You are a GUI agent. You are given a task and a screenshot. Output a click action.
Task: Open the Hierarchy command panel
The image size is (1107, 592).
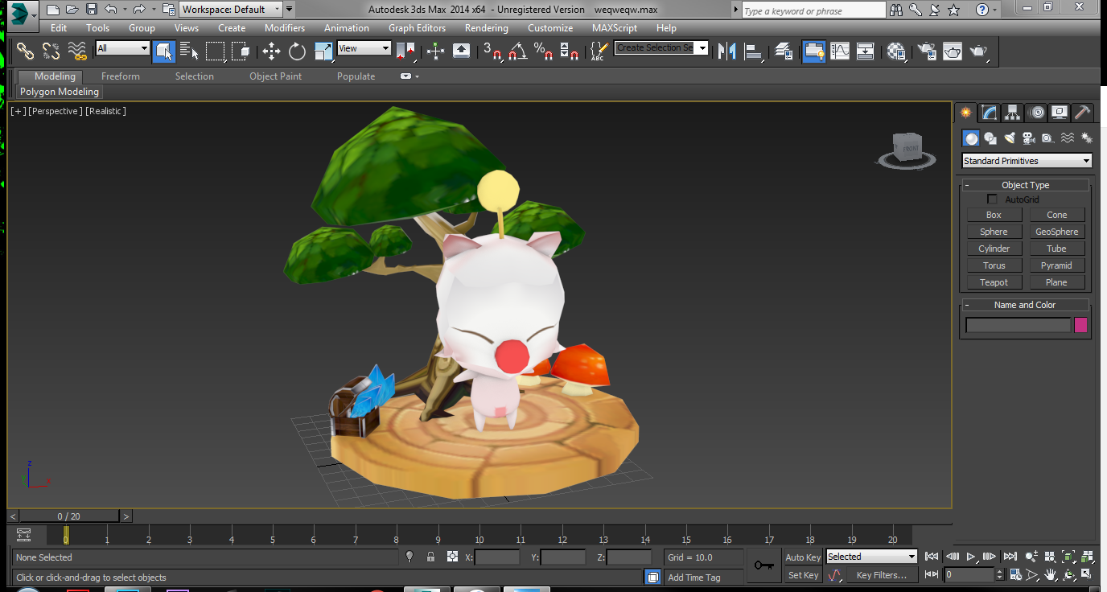pyautogui.click(x=1013, y=113)
